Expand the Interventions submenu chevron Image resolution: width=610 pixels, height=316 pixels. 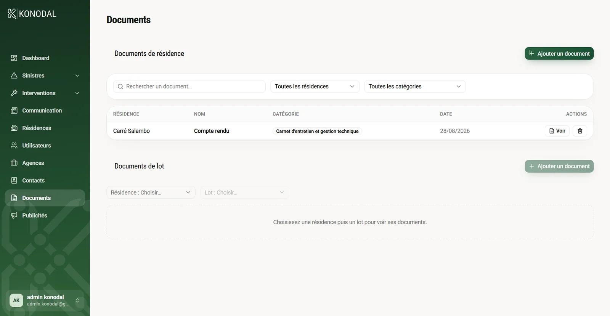tap(77, 93)
